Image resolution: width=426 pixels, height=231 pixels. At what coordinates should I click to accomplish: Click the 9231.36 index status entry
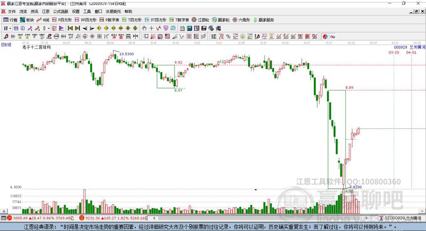113,218
